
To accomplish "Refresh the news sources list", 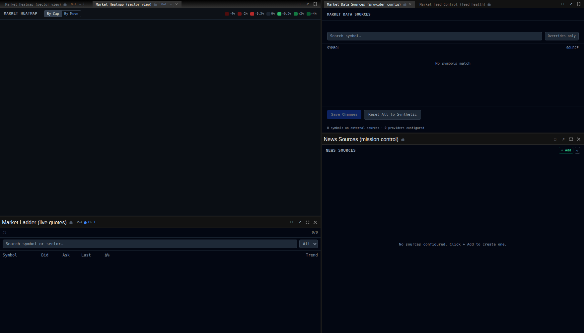I will pyautogui.click(x=577, y=150).
